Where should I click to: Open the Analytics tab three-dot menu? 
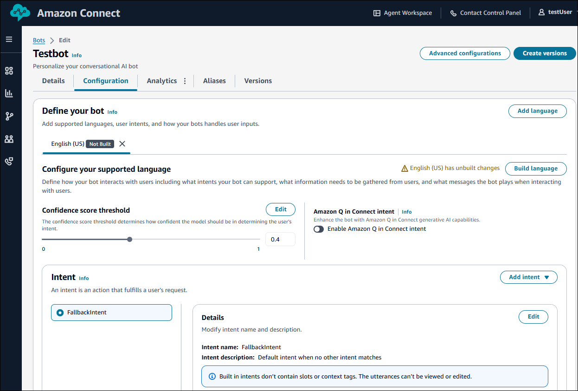[185, 81]
